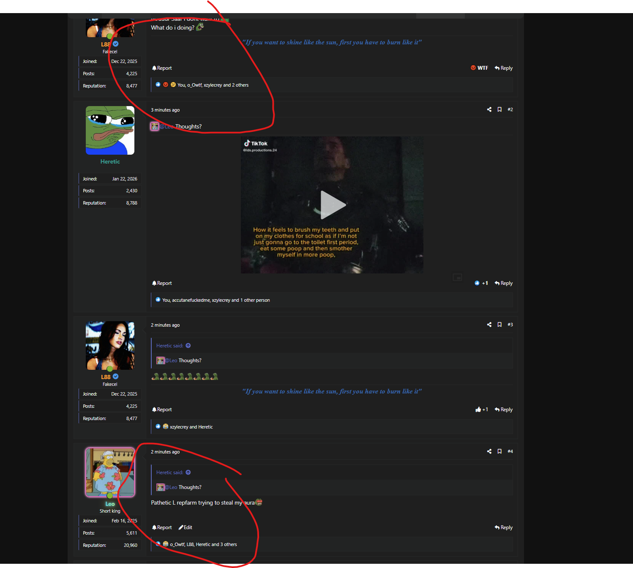Open the @Leo mention link
Screen dimensions: 633x568
coord(167,126)
